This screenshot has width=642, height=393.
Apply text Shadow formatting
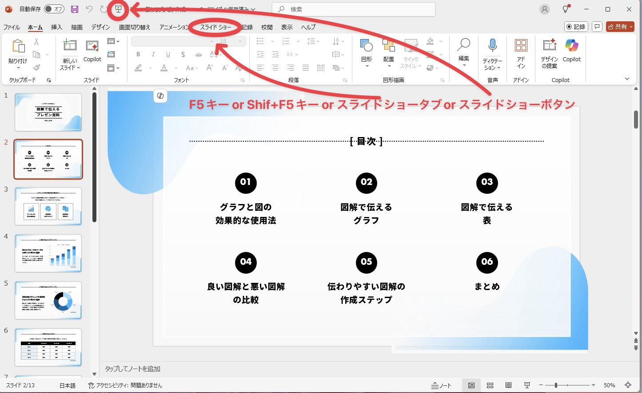tap(183, 55)
